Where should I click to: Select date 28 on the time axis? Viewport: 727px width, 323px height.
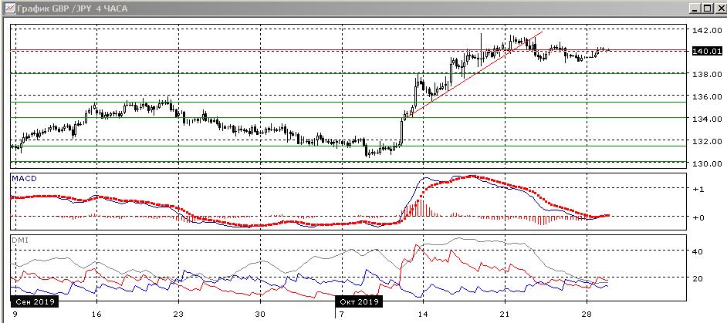pyautogui.click(x=587, y=315)
